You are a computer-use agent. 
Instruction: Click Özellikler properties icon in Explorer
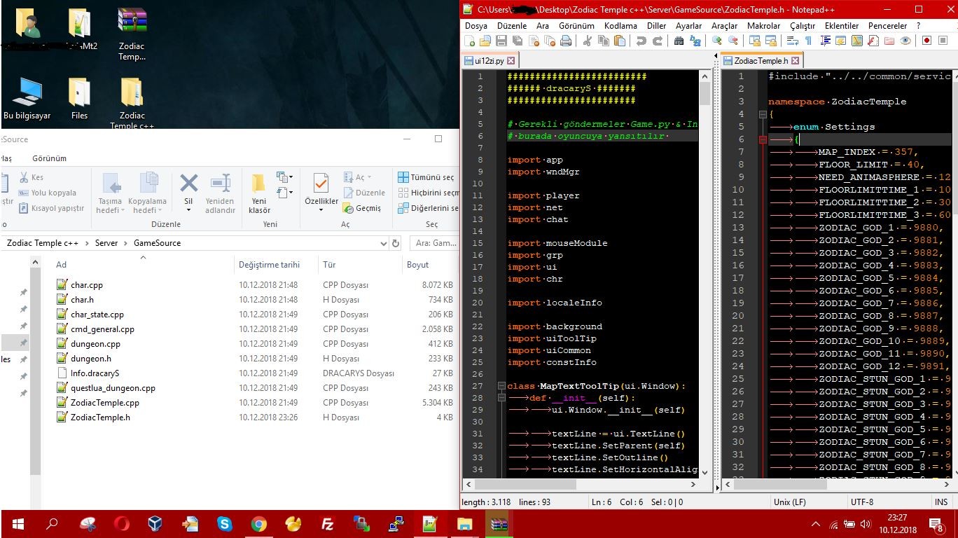[x=321, y=184]
